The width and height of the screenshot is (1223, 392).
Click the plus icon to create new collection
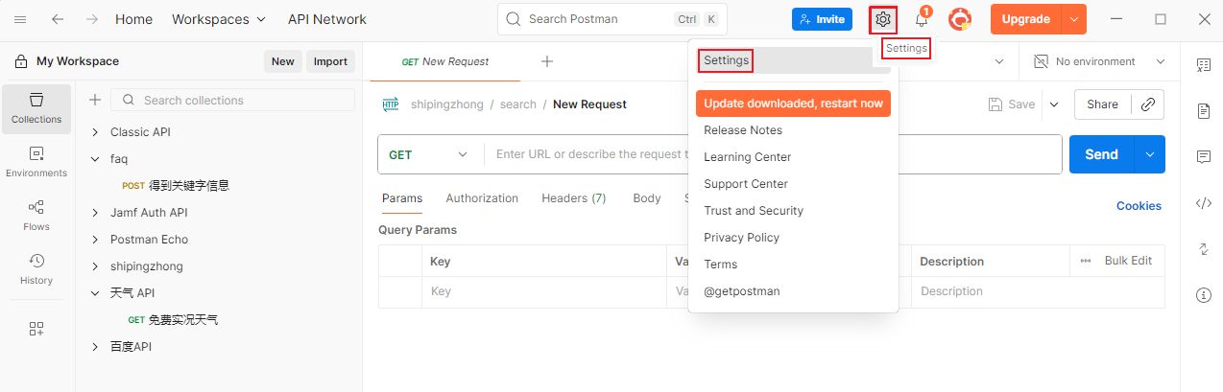point(95,100)
